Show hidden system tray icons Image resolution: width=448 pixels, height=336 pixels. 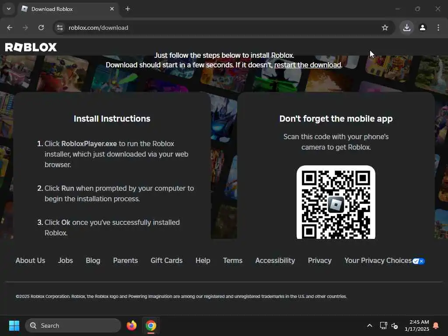[369, 325]
